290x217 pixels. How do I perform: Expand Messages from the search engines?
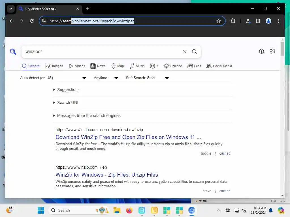click(x=87, y=116)
